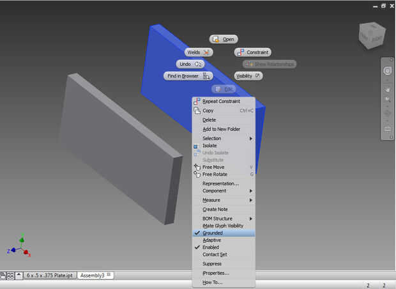The image size is (396, 289).
Task: Toggle iMate Glyph Visibility option
Action: (x=224, y=226)
